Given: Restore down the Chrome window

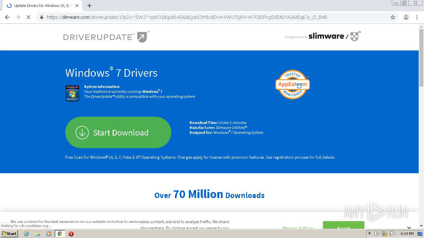Looking at the screenshot, I should click(404, 3).
